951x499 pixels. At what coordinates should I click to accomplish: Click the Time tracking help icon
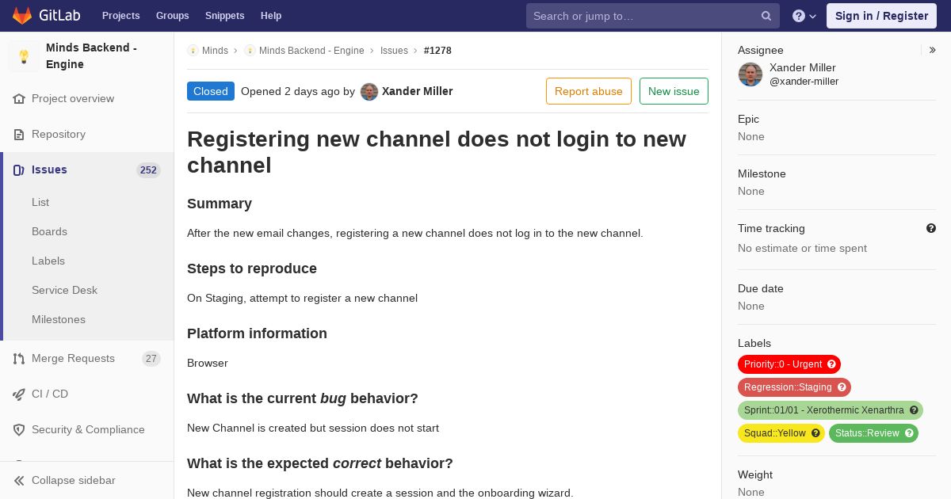(931, 228)
